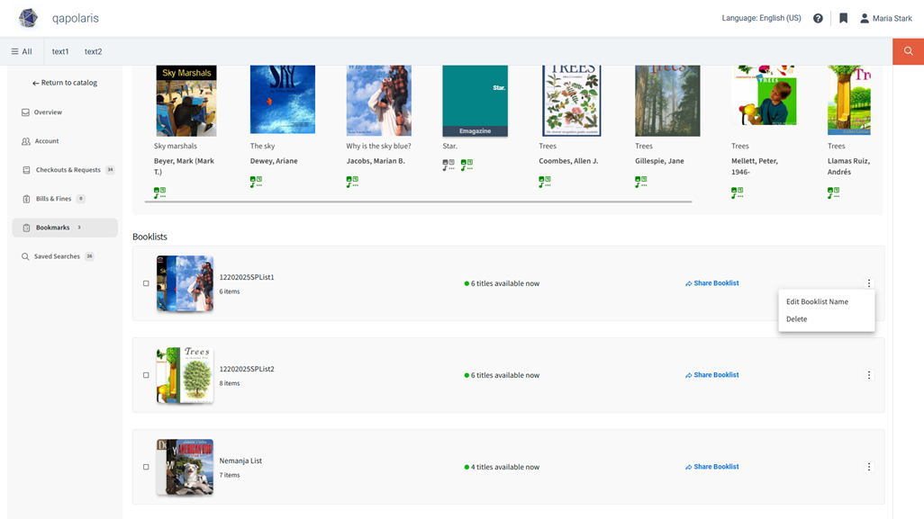Click format icon under The sky

click(256, 181)
